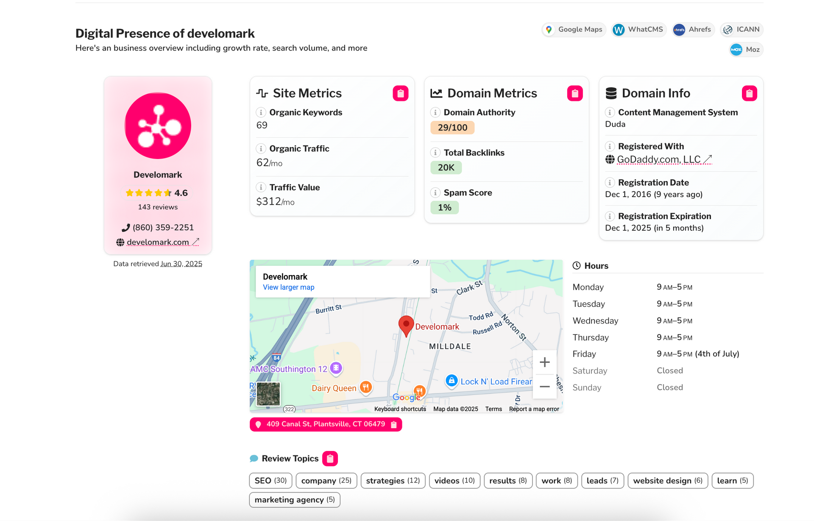The height and width of the screenshot is (521, 814).
Task: Copy Review Topics with clipboard icon
Action: click(x=330, y=459)
